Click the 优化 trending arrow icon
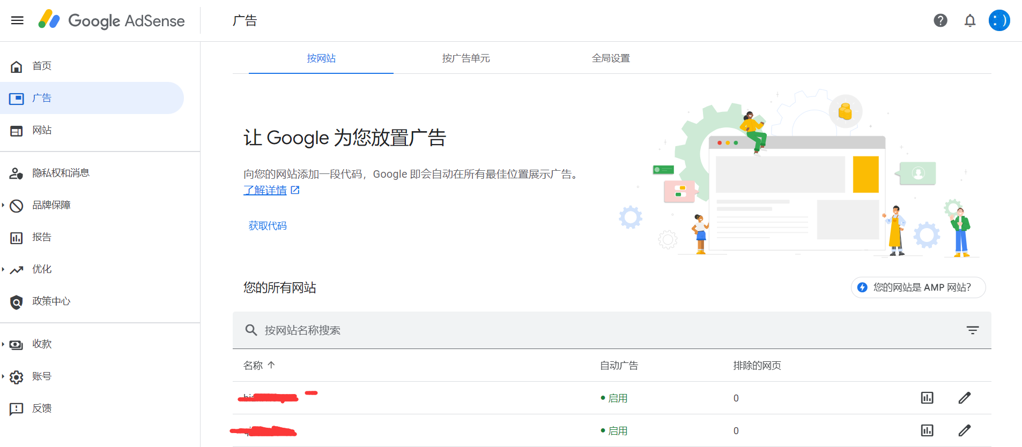This screenshot has height=447, width=1022. [x=17, y=270]
